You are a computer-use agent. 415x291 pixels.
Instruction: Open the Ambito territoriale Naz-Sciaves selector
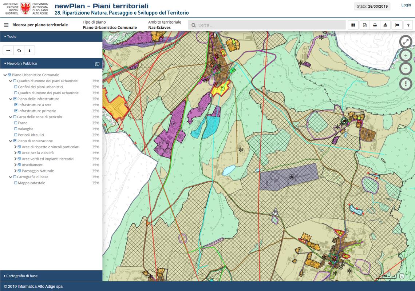pos(164,25)
